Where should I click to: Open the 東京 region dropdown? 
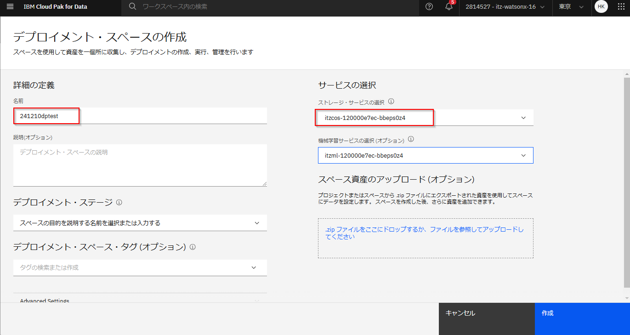[x=571, y=7]
